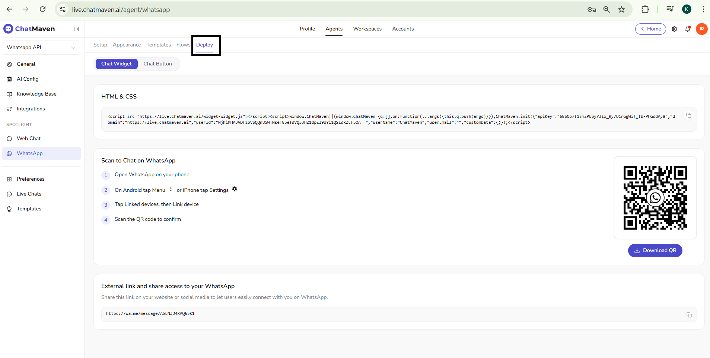Open the Templates tab

tap(159, 45)
